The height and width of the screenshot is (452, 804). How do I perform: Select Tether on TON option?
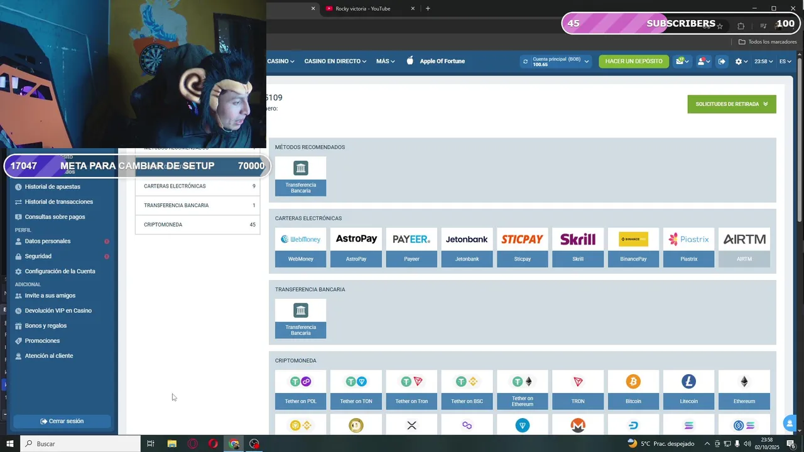(356, 390)
